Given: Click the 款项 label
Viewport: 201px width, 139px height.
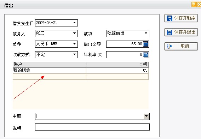Looking at the screenshot, I should tap(88, 34).
